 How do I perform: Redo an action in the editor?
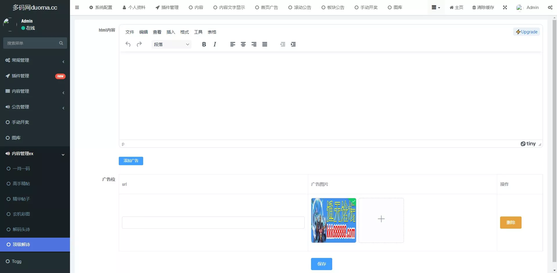tap(139, 44)
